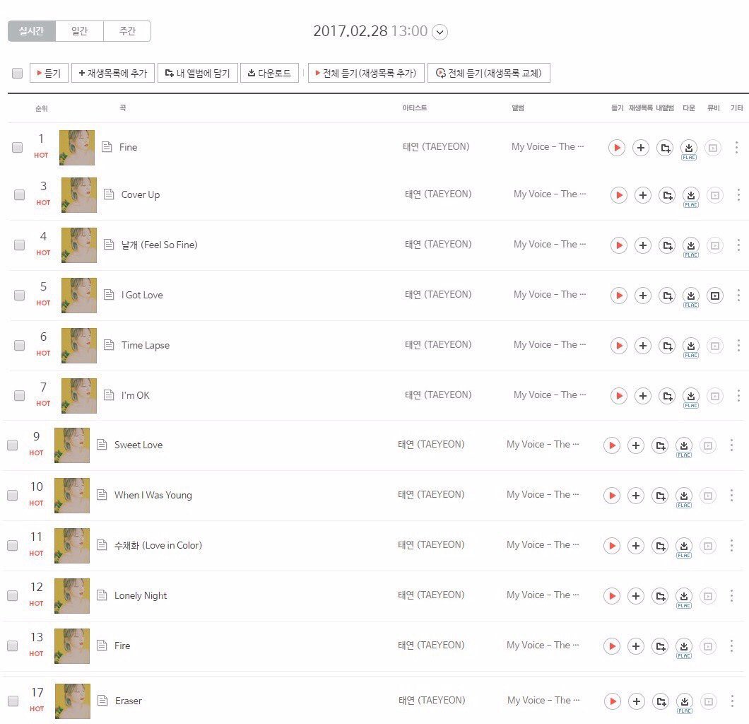
Task: Open more options for I'm OK
Action: pyautogui.click(x=738, y=396)
